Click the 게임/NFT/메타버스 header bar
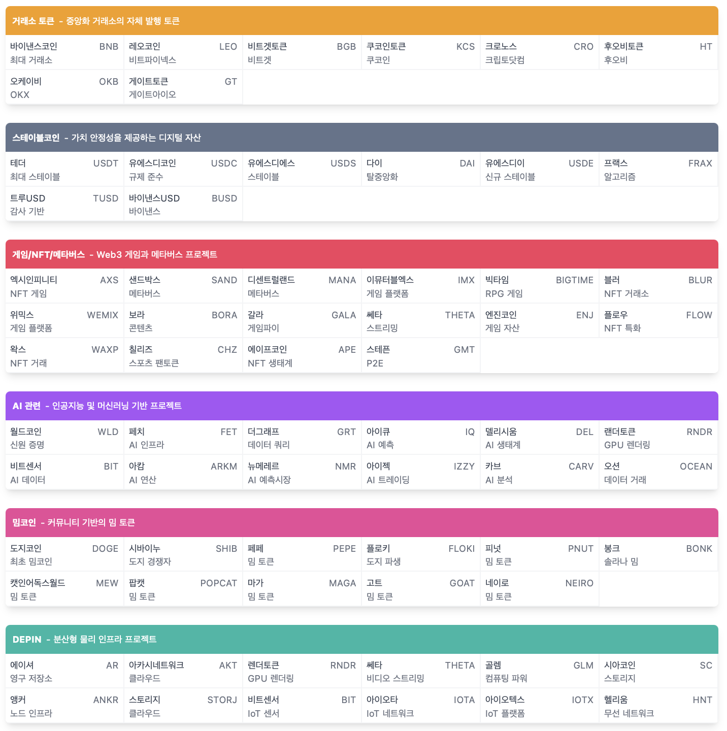This screenshot has height=731, width=727. [362, 254]
